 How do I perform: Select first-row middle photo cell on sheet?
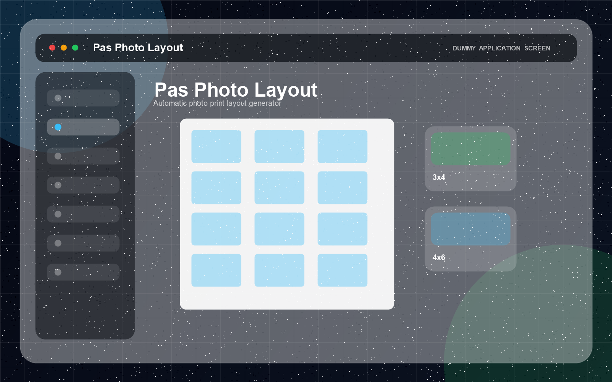coord(279,146)
